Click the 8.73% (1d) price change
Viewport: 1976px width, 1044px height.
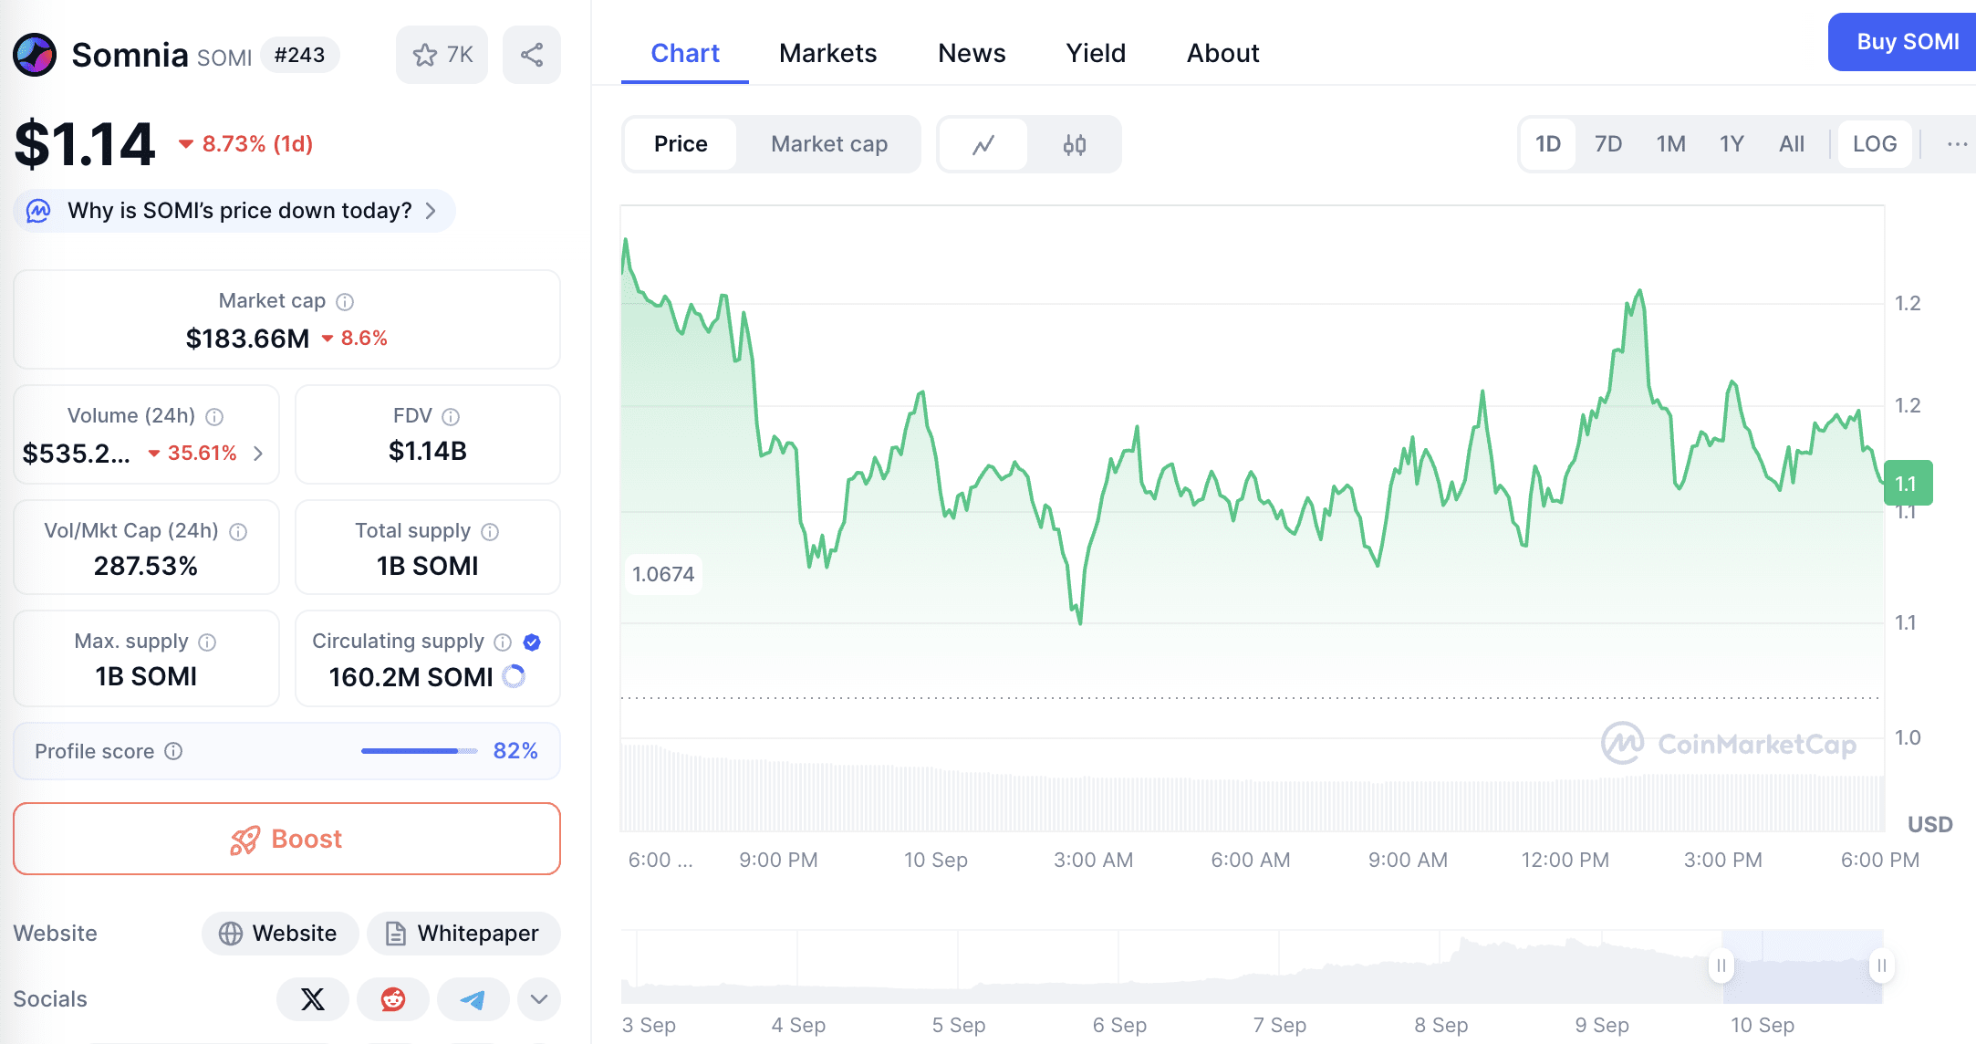click(246, 143)
